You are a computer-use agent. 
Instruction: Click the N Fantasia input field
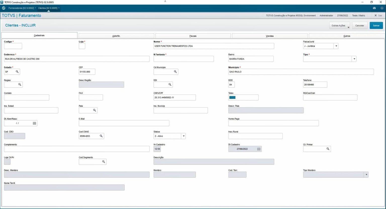tap(184, 59)
